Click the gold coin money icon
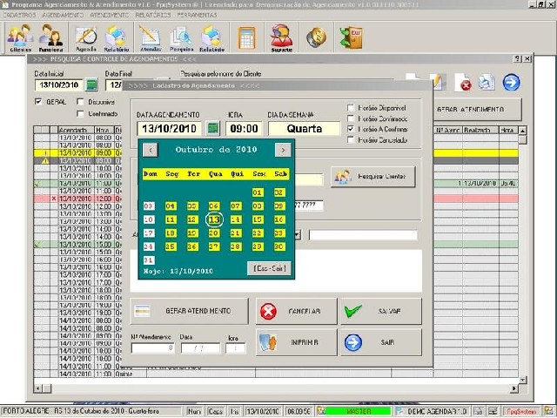This screenshot has width=557, height=418. click(x=316, y=37)
